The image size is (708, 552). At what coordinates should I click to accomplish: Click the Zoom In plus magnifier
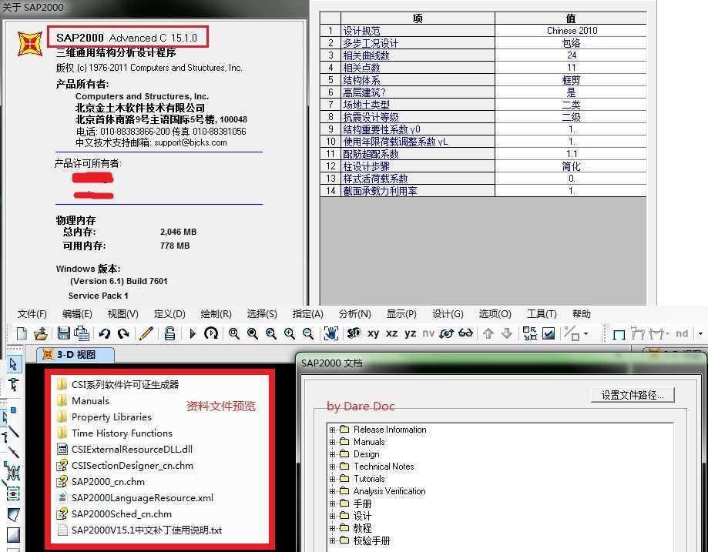coord(290,333)
